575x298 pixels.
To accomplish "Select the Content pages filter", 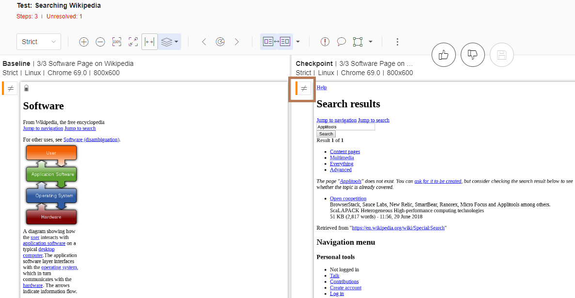I will point(345,152).
